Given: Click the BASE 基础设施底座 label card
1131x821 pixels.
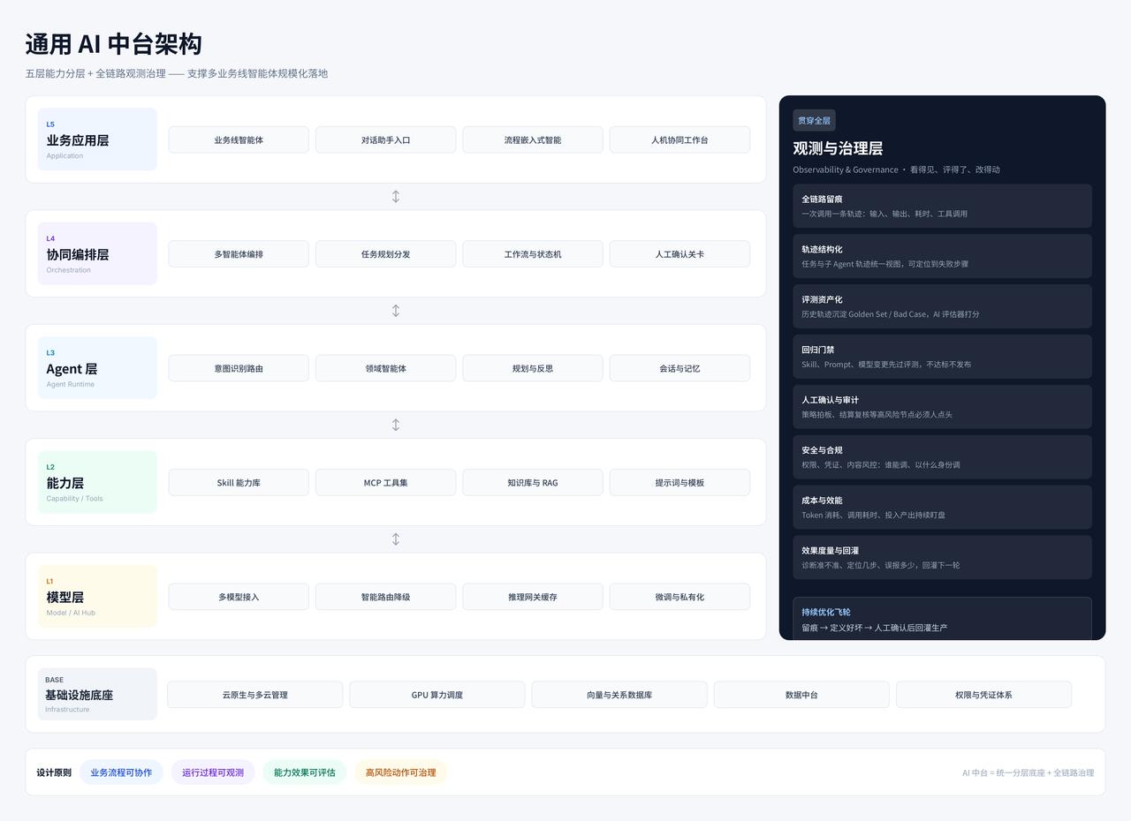Looking at the screenshot, I should (97, 694).
